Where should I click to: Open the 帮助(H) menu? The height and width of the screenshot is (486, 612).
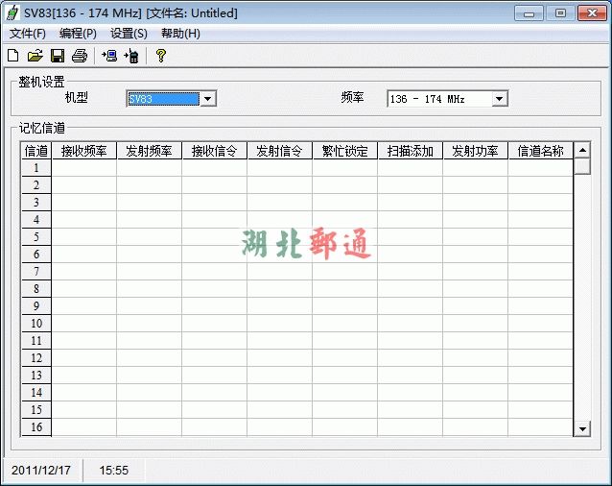(180, 34)
